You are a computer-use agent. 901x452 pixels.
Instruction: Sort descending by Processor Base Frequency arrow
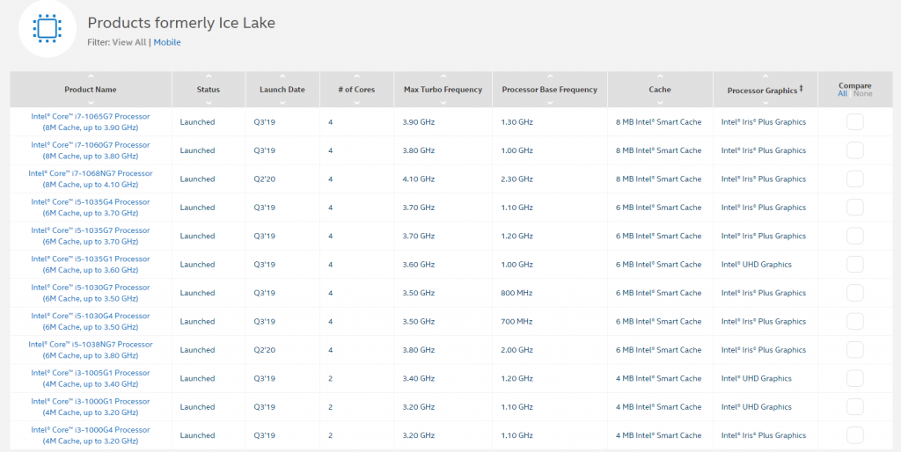point(549,103)
